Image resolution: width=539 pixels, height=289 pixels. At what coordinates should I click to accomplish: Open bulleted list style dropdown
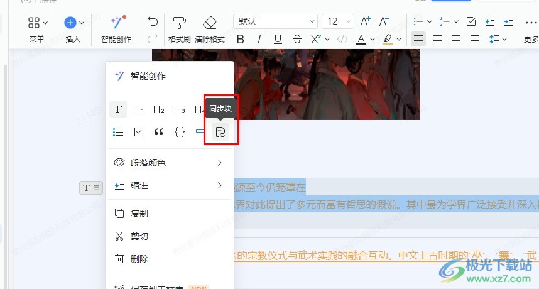(x=430, y=21)
